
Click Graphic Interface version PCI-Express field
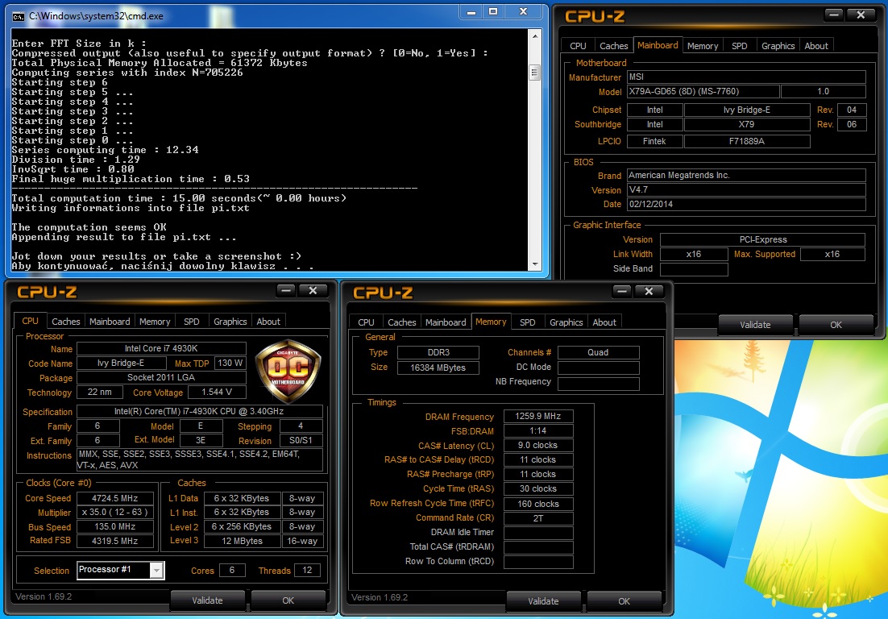(763, 239)
